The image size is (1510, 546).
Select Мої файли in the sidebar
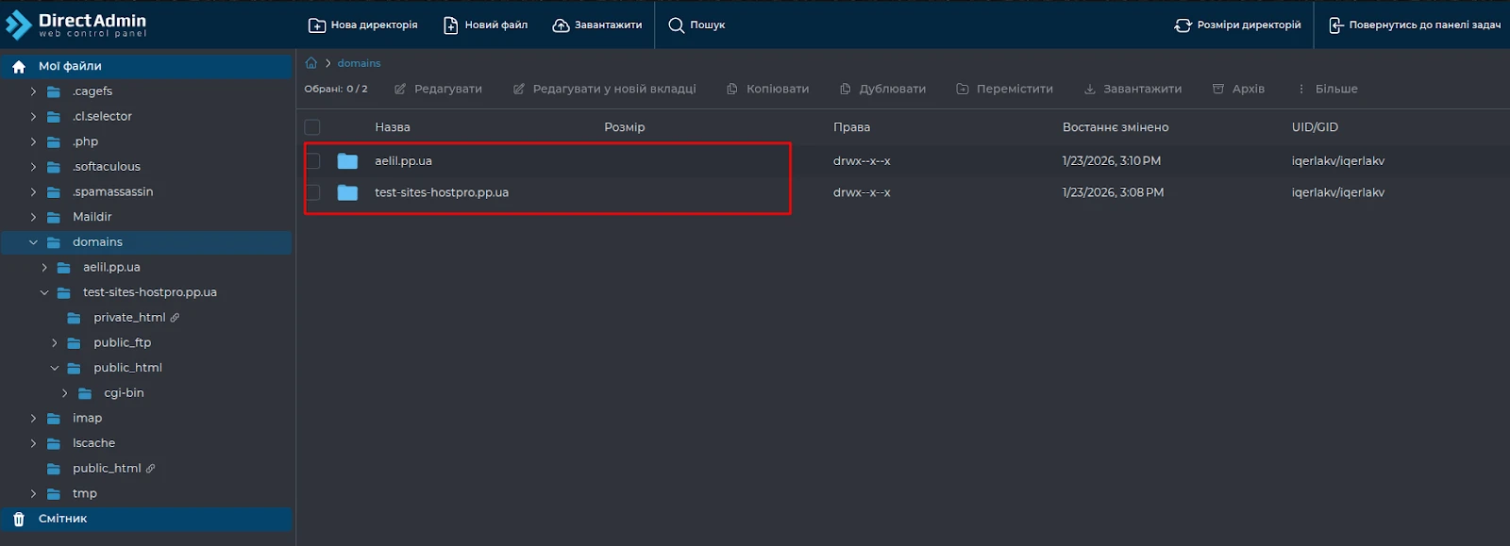coord(147,66)
